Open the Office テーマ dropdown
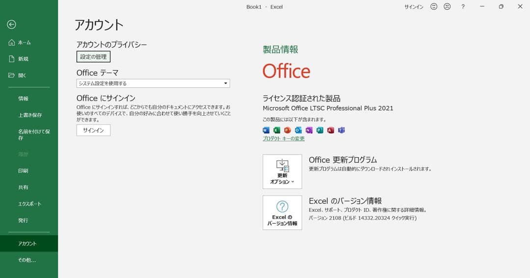Viewport: 530px width, 278px height. coord(153,83)
